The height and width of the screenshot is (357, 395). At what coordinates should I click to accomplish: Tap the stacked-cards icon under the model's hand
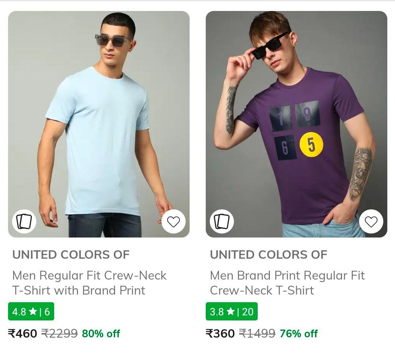(x=24, y=221)
